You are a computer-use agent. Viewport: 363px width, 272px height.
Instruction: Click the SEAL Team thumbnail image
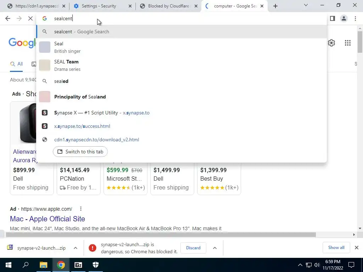45,65
